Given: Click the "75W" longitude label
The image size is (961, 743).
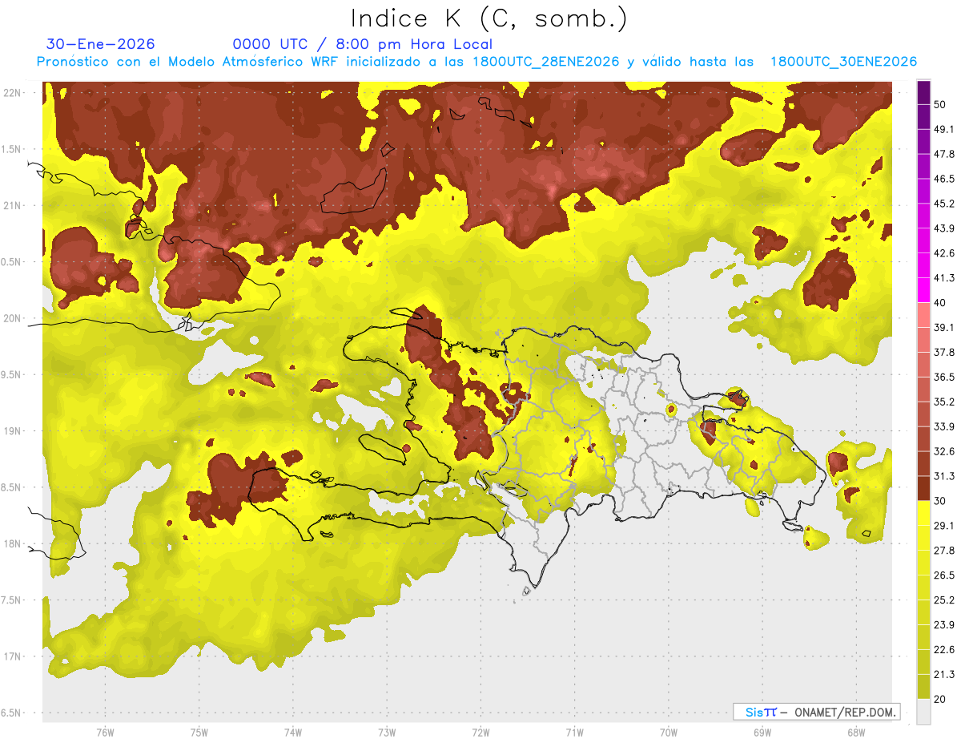Looking at the screenshot, I should [199, 732].
